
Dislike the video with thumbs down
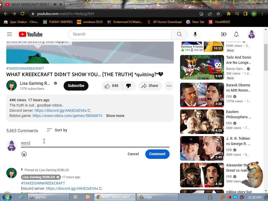pos(129,86)
